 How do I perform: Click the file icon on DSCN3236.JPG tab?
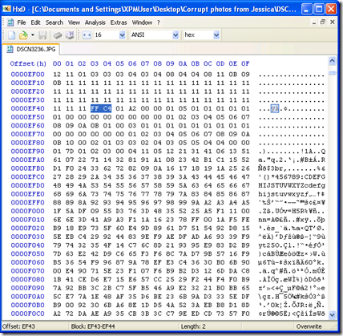[x=10, y=49]
